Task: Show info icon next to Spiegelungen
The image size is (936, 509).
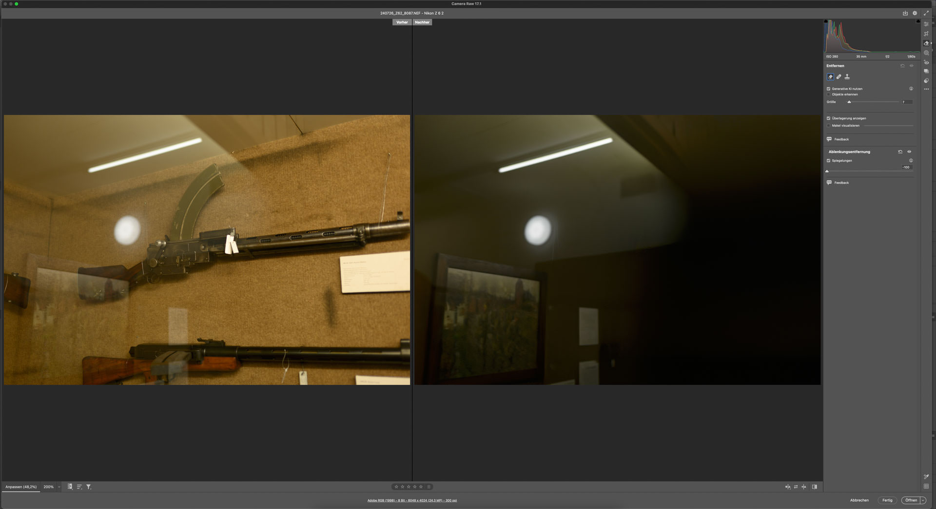Action: click(911, 160)
